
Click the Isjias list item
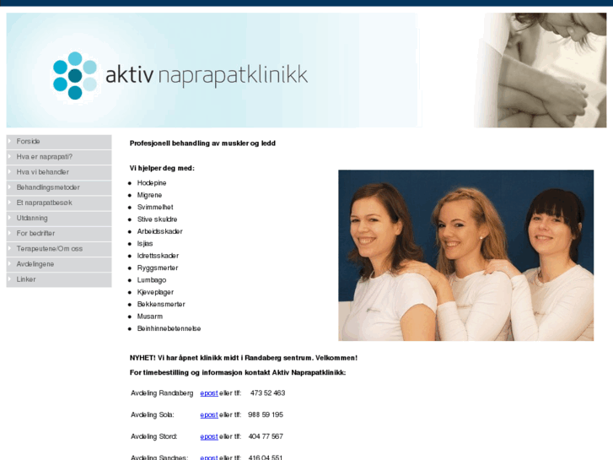click(145, 244)
